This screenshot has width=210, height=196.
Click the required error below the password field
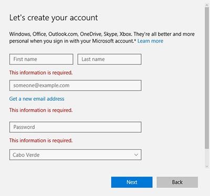[41, 140]
